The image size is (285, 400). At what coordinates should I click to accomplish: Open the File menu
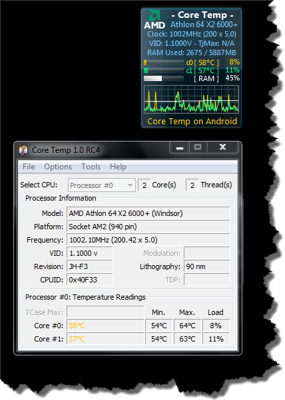pos(29,167)
